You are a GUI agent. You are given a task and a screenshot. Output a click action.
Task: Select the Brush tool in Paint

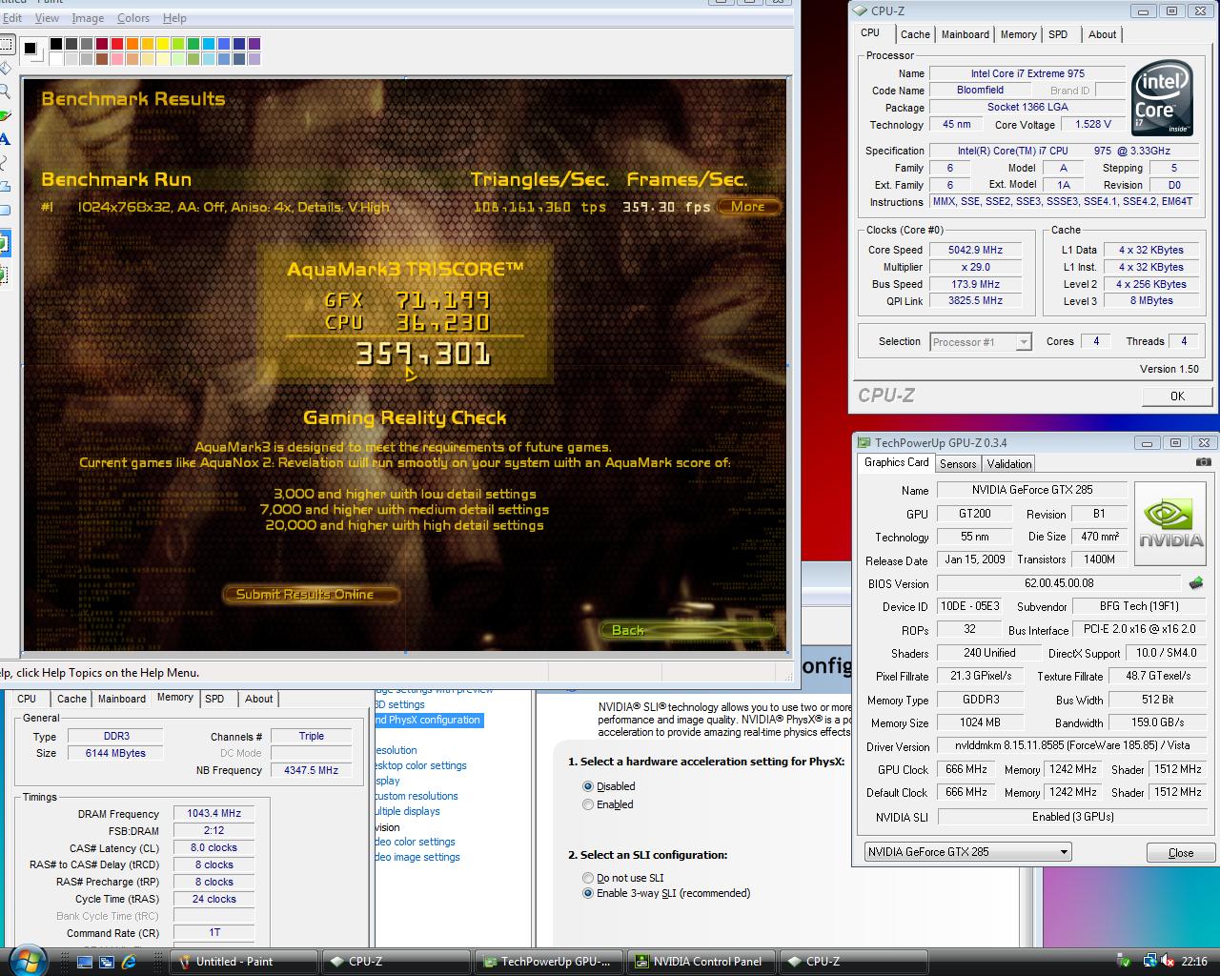coord(5,115)
